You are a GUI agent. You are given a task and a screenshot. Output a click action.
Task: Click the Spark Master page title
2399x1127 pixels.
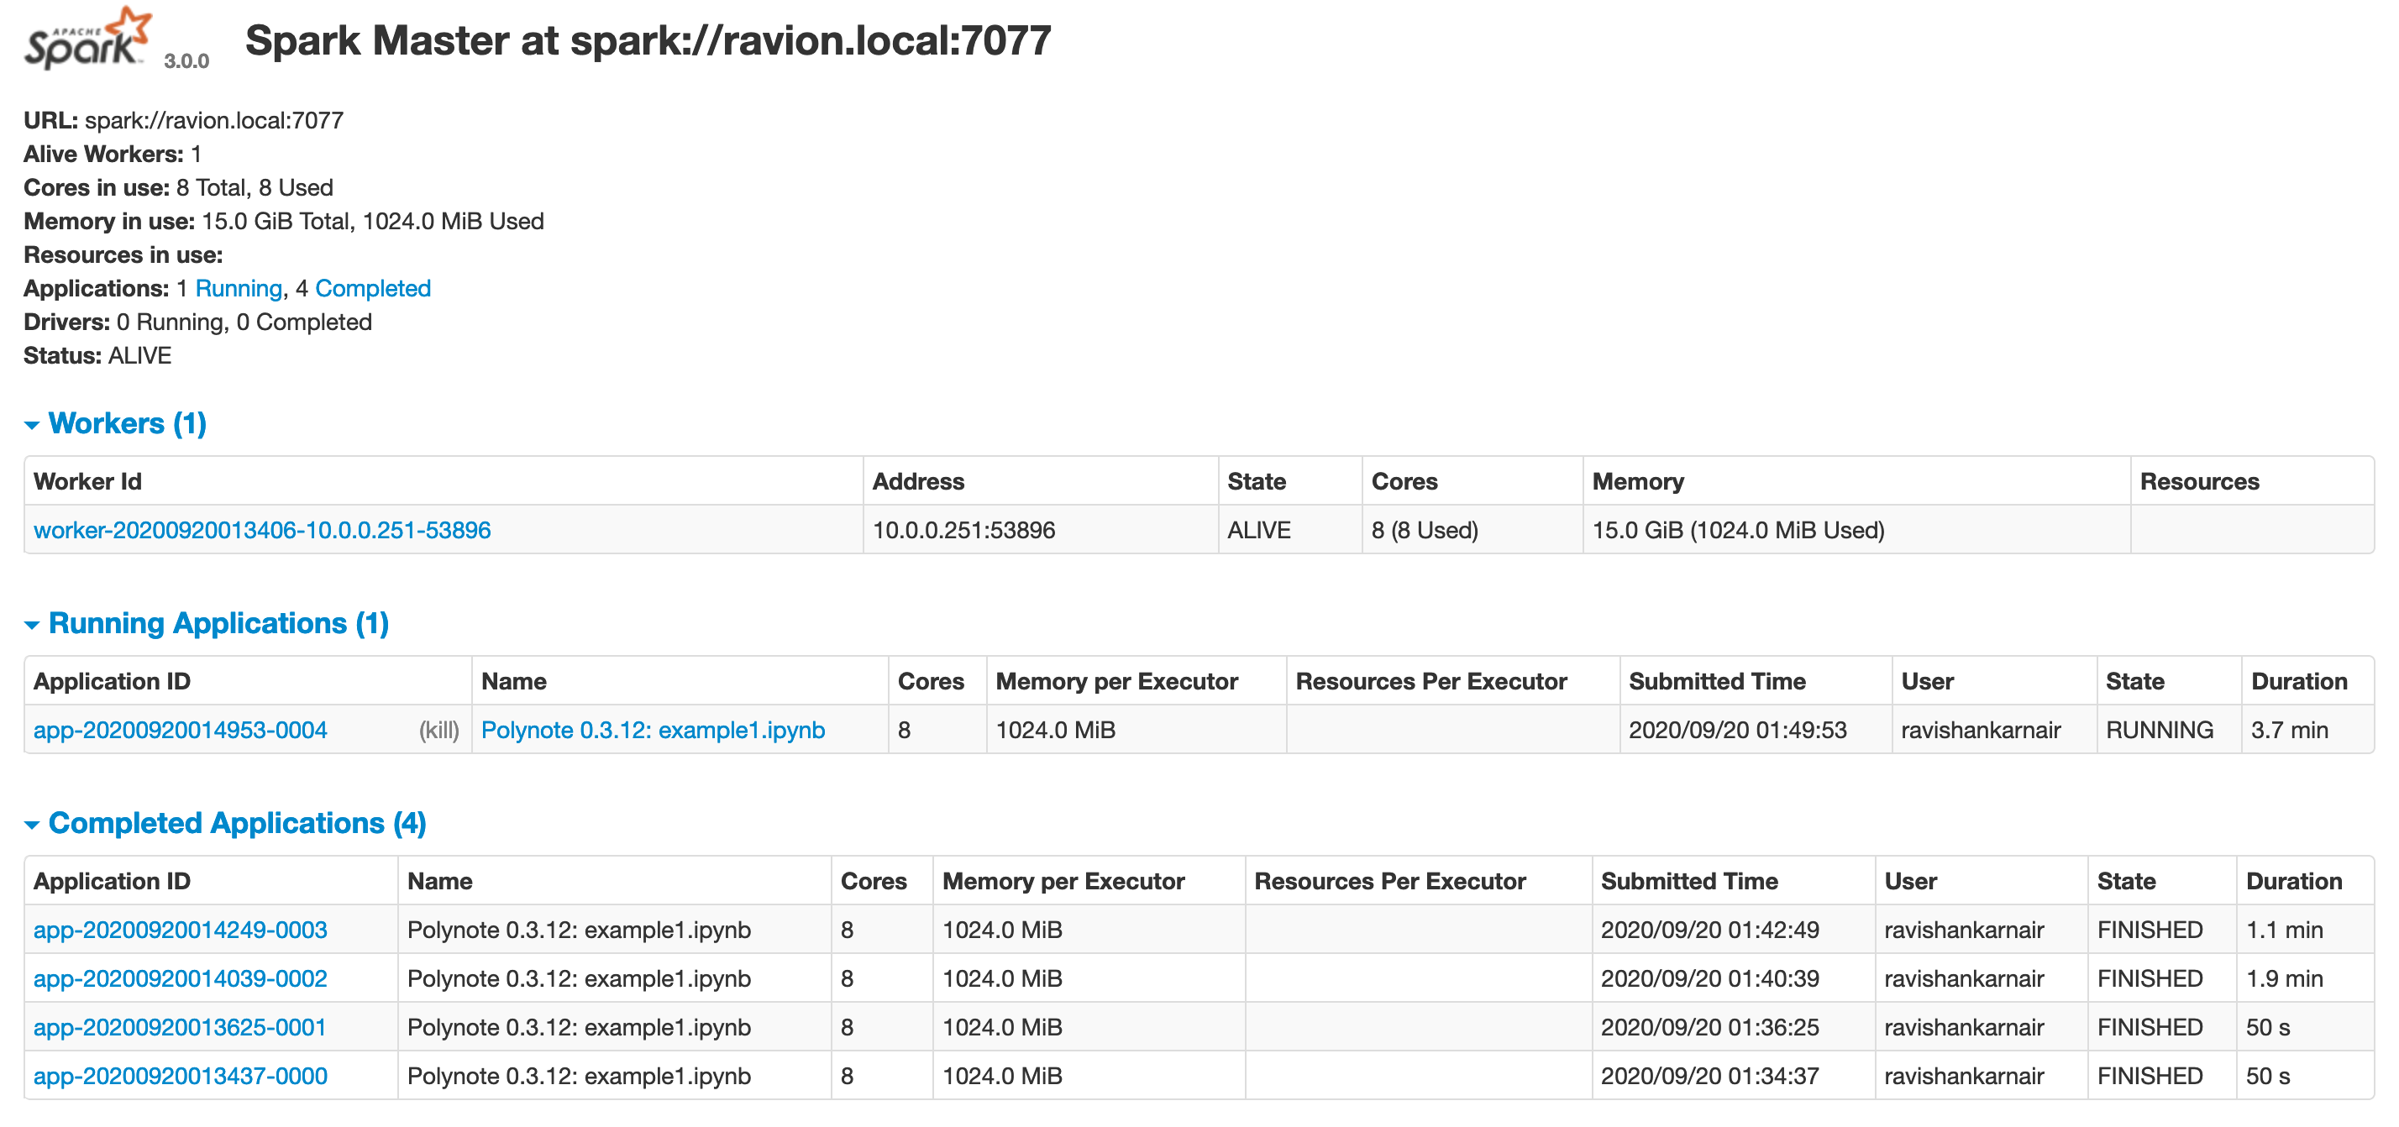(x=648, y=41)
